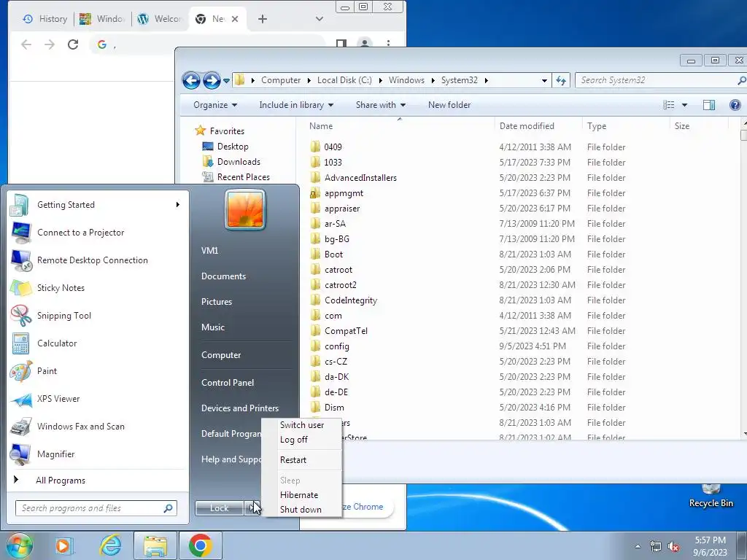
Task: Open Explorer help question mark
Action: [x=735, y=105]
